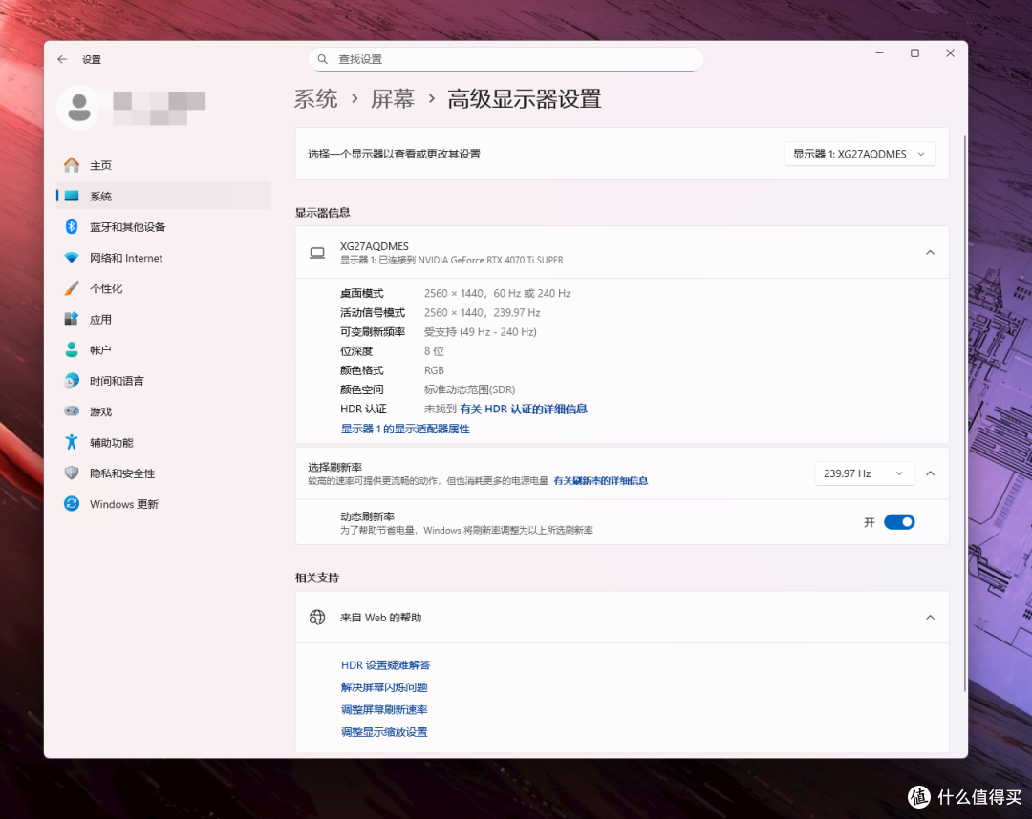Viewport: 1032px width, 819px height.
Task: Click the 颜色格式 value RGB
Action: [434, 370]
